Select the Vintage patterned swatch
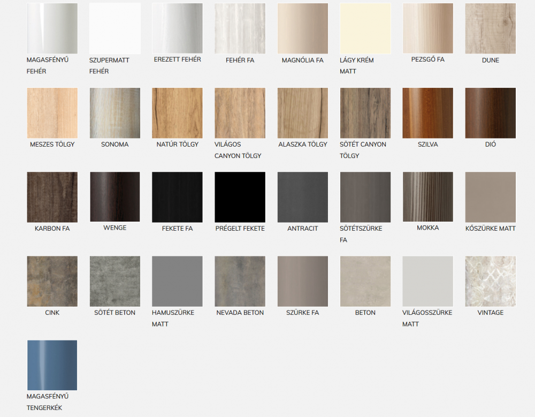 pyautogui.click(x=490, y=281)
